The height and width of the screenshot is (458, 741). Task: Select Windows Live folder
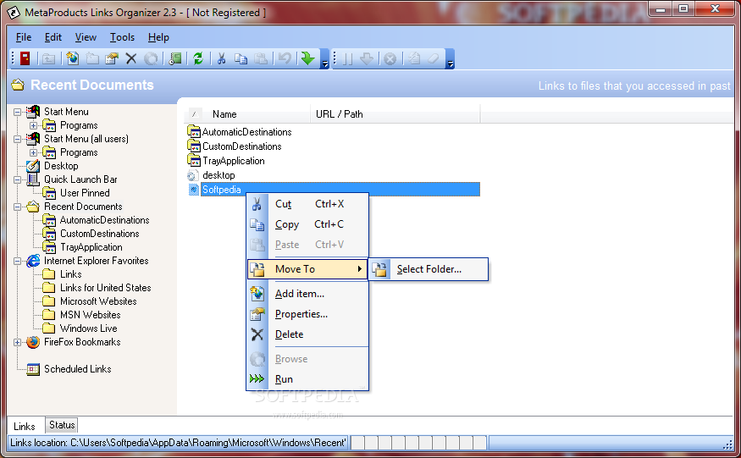pyautogui.click(x=88, y=328)
